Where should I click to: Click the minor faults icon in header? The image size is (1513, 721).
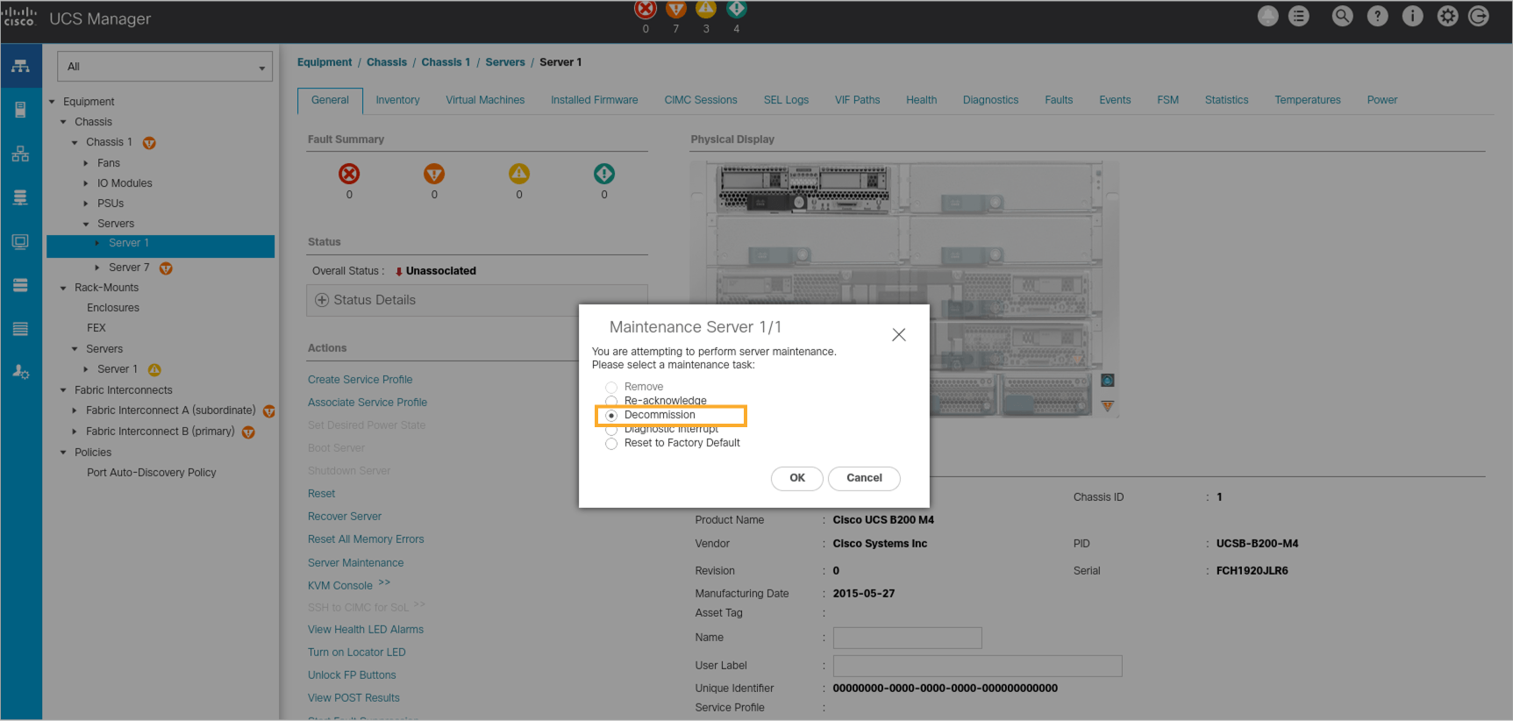coord(706,9)
